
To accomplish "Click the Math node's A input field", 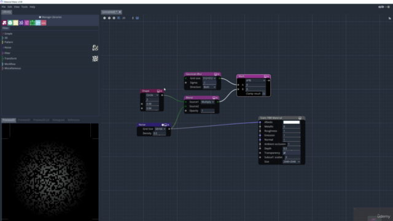I will tap(255, 85).
